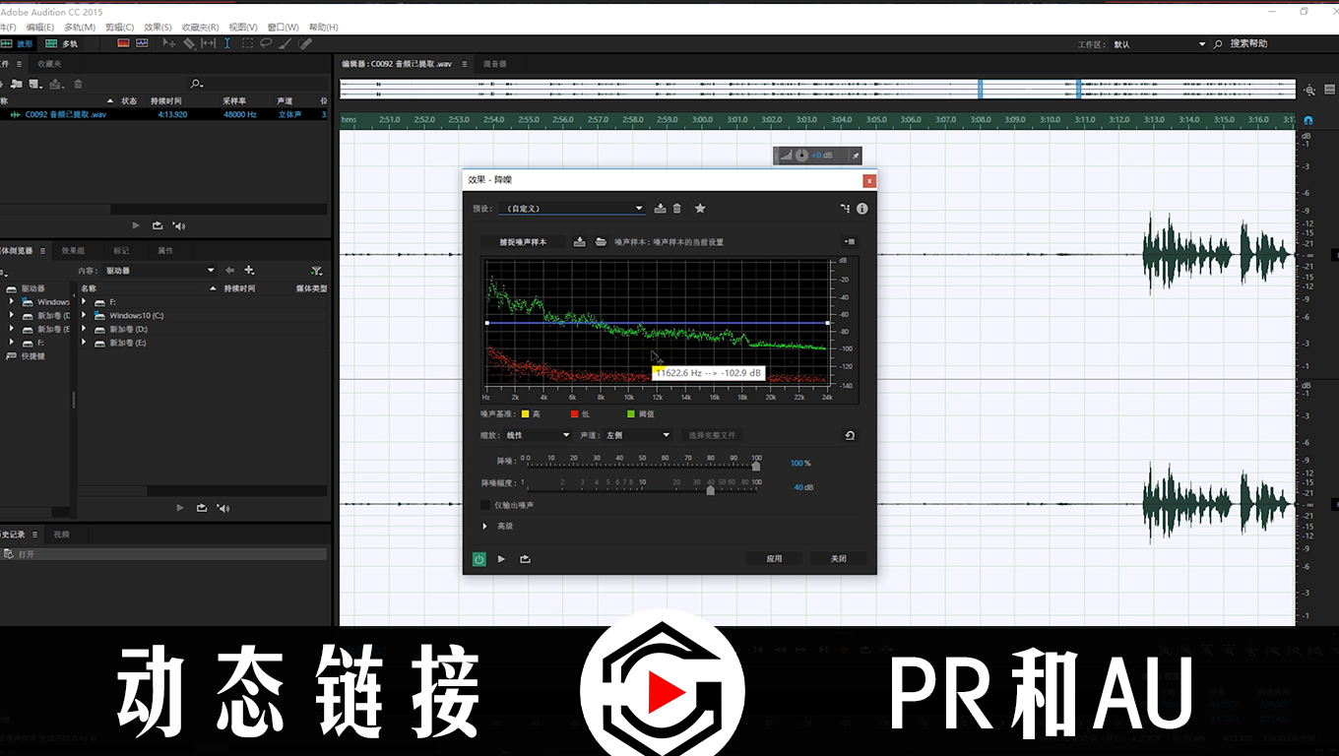
Task: Open the 预设 preset dropdown
Action: click(572, 209)
